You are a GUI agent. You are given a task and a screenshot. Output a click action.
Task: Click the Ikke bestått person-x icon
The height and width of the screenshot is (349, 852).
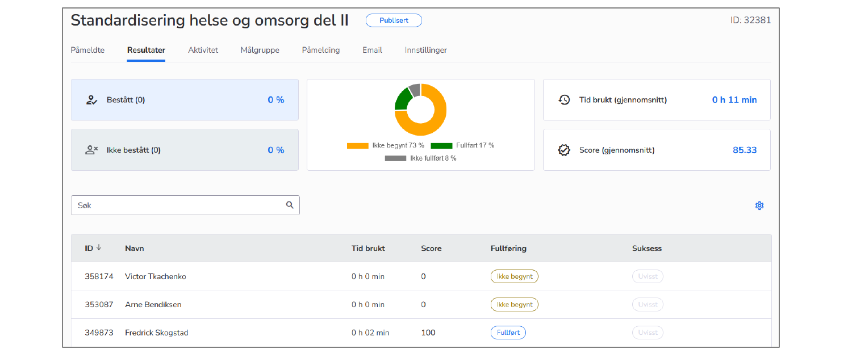pyautogui.click(x=91, y=150)
